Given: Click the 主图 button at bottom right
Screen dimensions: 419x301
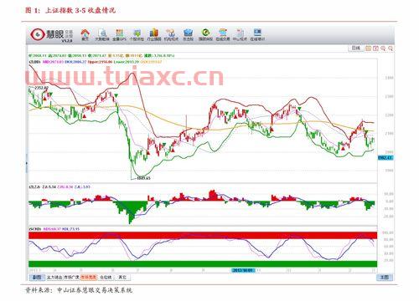Looking at the screenshot, I should coord(385,278).
